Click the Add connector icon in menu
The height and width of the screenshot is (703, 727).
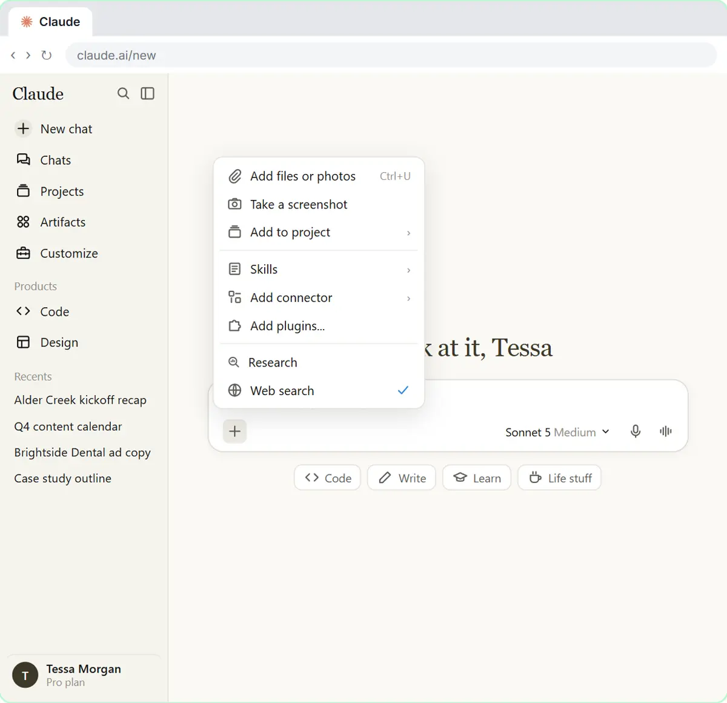click(234, 297)
